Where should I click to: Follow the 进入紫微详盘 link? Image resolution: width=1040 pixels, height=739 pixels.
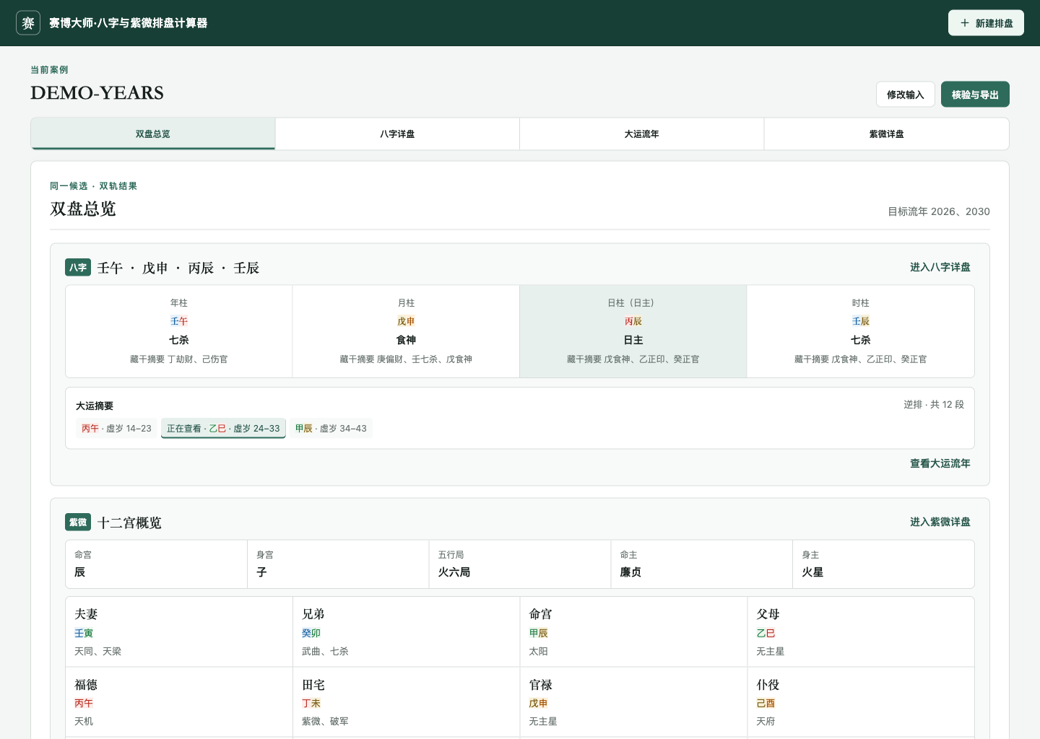click(940, 522)
